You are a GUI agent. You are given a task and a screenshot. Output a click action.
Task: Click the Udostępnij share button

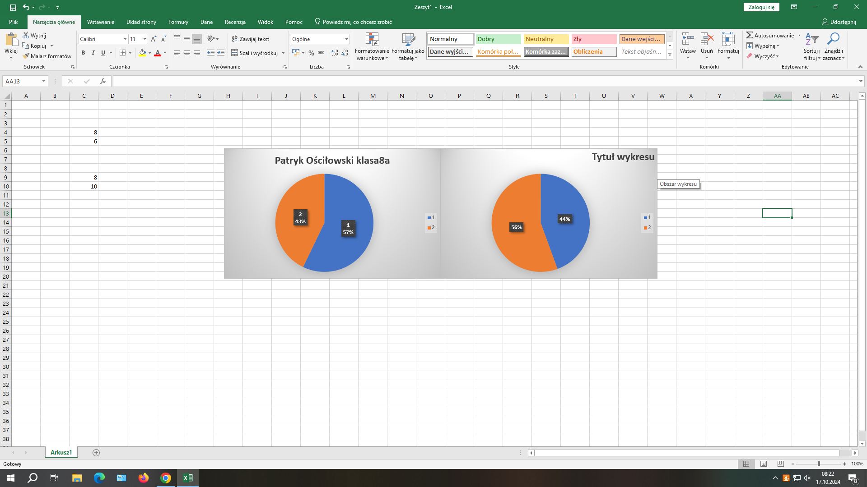click(839, 22)
